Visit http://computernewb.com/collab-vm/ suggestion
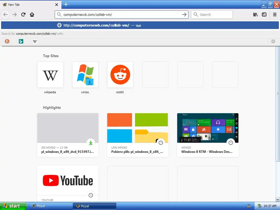The width and height of the screenshot is (280, 210). [140, 25]
